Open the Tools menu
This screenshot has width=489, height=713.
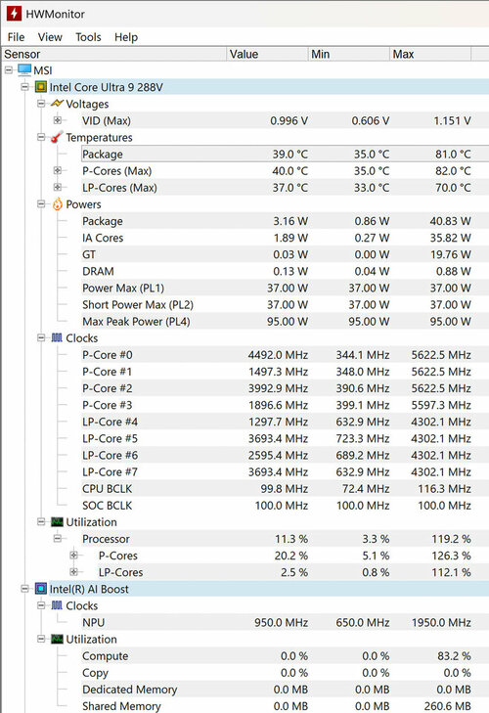click(x=88, y=37)
